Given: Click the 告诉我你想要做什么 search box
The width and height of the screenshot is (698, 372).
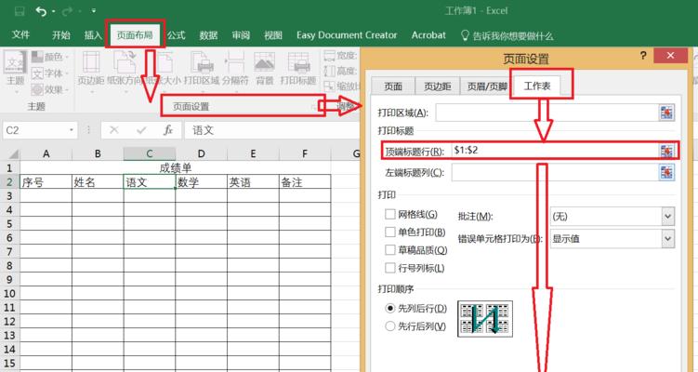Looking at the screenshot, I should pos(507,35).
